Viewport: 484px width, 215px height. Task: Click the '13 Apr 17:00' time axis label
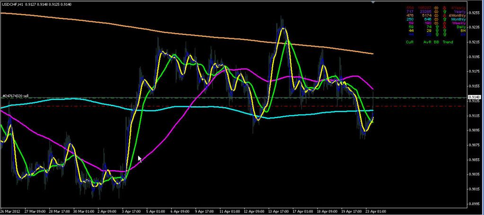click(x=278, y=212)
